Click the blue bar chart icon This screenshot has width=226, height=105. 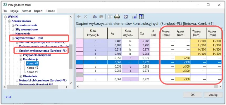(x=134, y=17)
